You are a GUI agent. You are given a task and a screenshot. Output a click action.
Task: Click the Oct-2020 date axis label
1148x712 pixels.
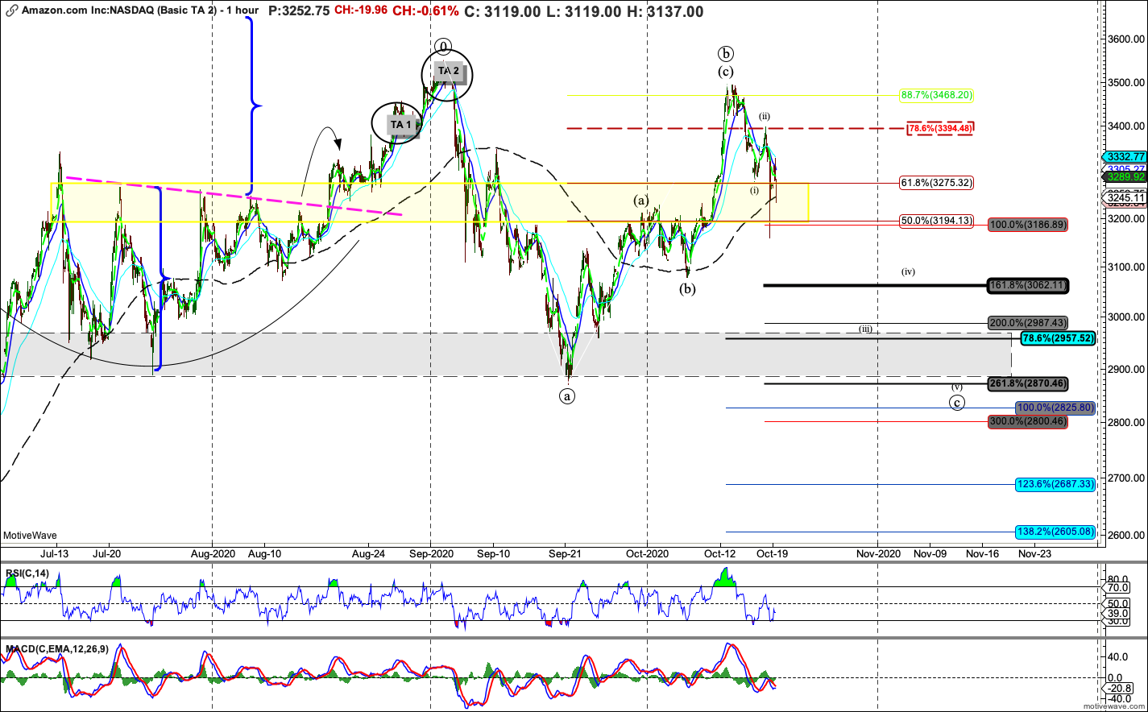[648, 554]
